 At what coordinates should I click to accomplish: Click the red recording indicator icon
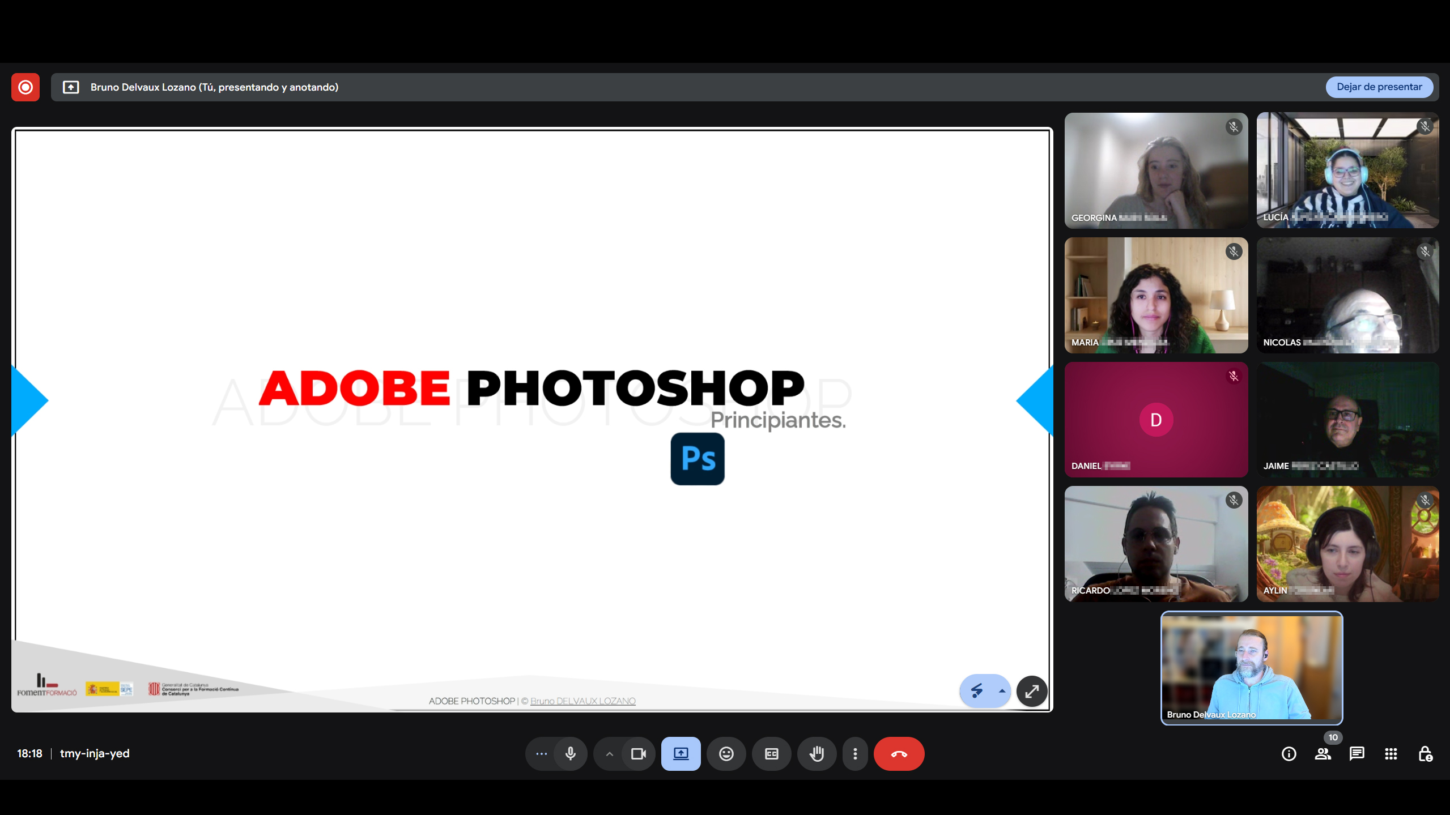(25, 87)
